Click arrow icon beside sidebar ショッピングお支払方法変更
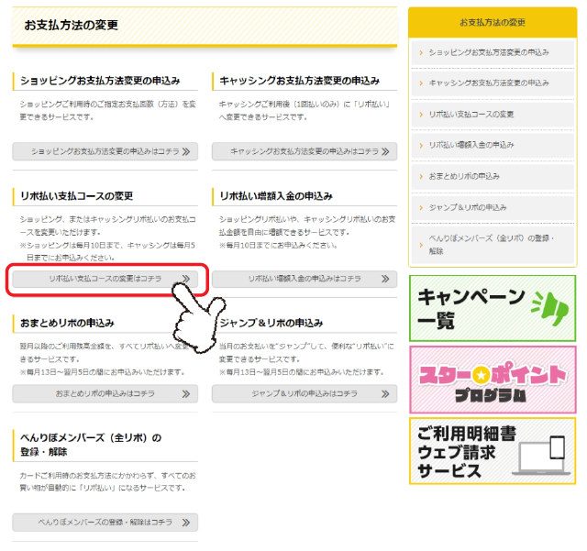Image resolution: width=587 pixels, height=551 pixels. tap(421, 52)
